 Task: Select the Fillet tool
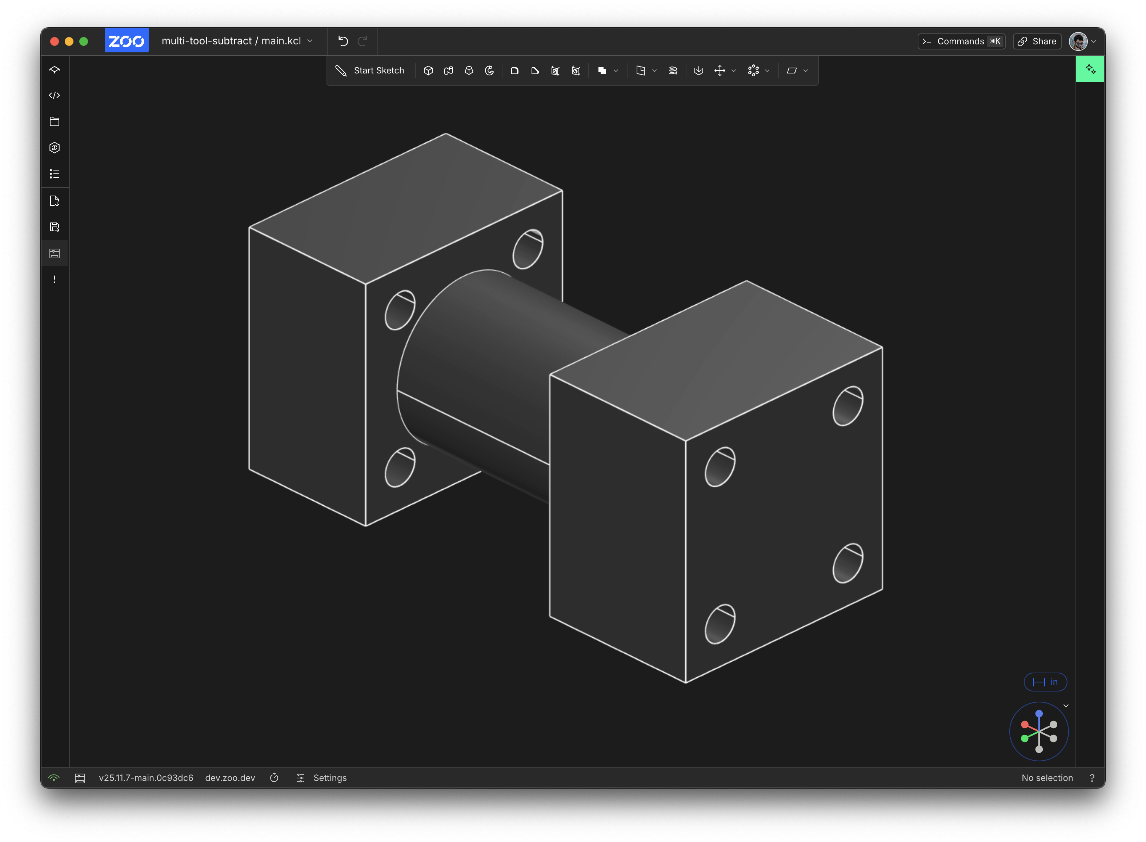(x=514, y=70)
